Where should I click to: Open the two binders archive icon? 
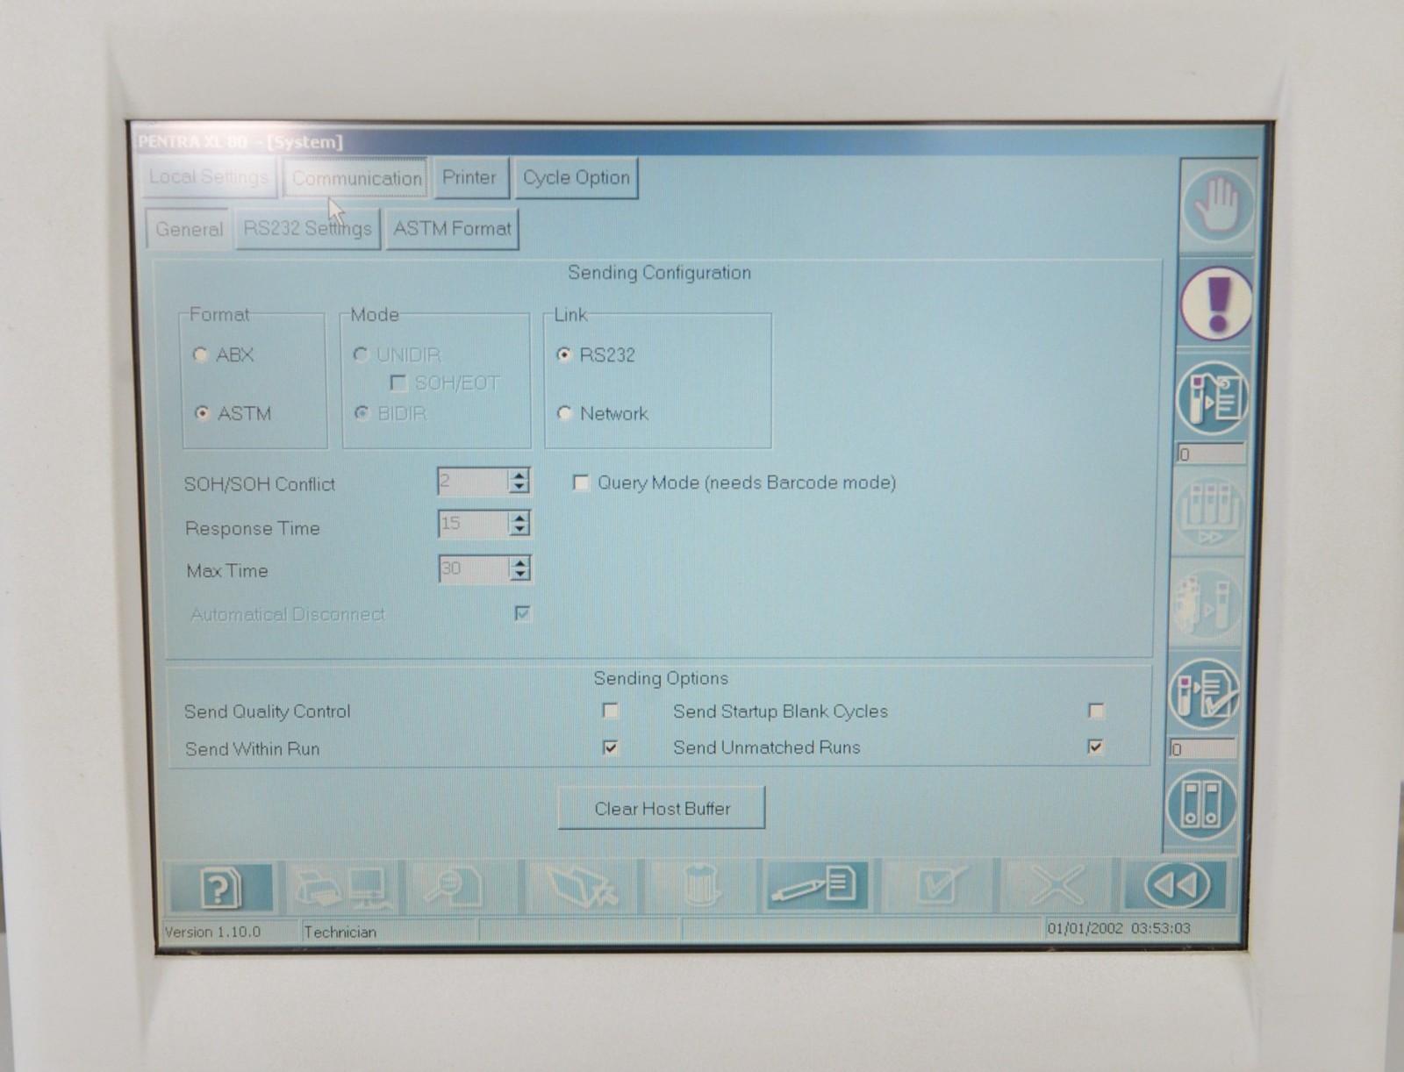(x=1201, y=804)
